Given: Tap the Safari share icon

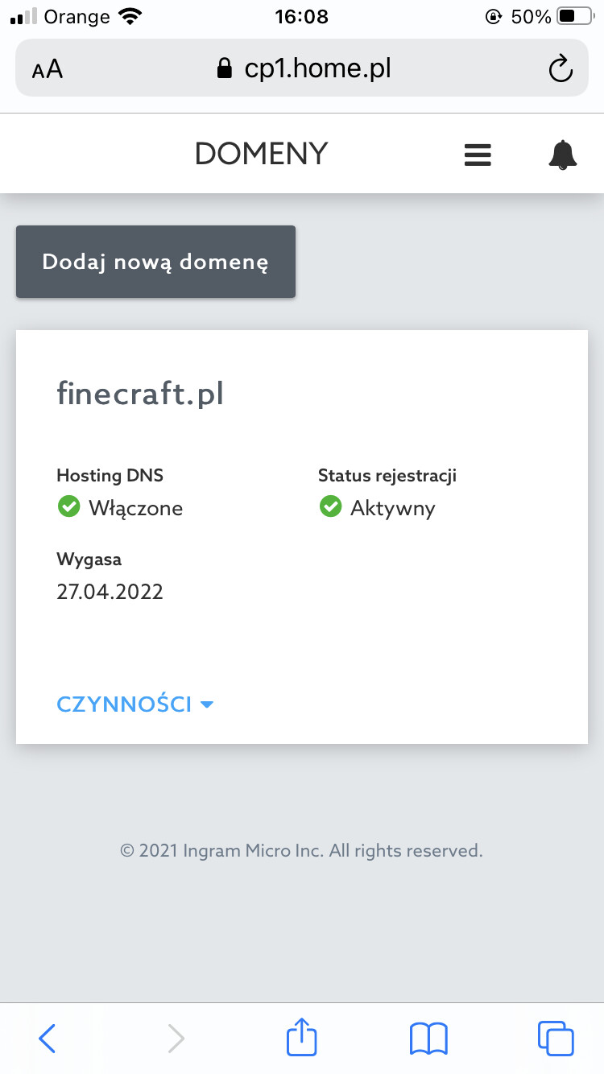Looking at the screenshot, I should [302, 1038].
